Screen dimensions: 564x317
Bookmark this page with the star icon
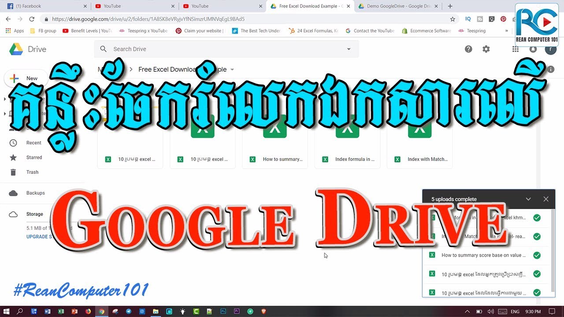click(453, 19)
